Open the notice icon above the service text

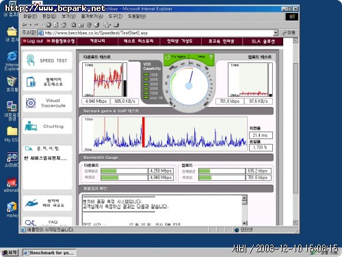(29, 149)
